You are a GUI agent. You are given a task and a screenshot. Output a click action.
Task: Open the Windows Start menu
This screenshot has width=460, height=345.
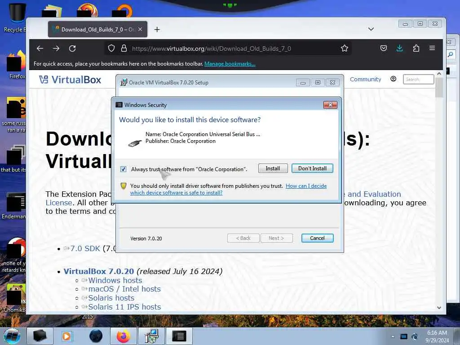(12, 336)
